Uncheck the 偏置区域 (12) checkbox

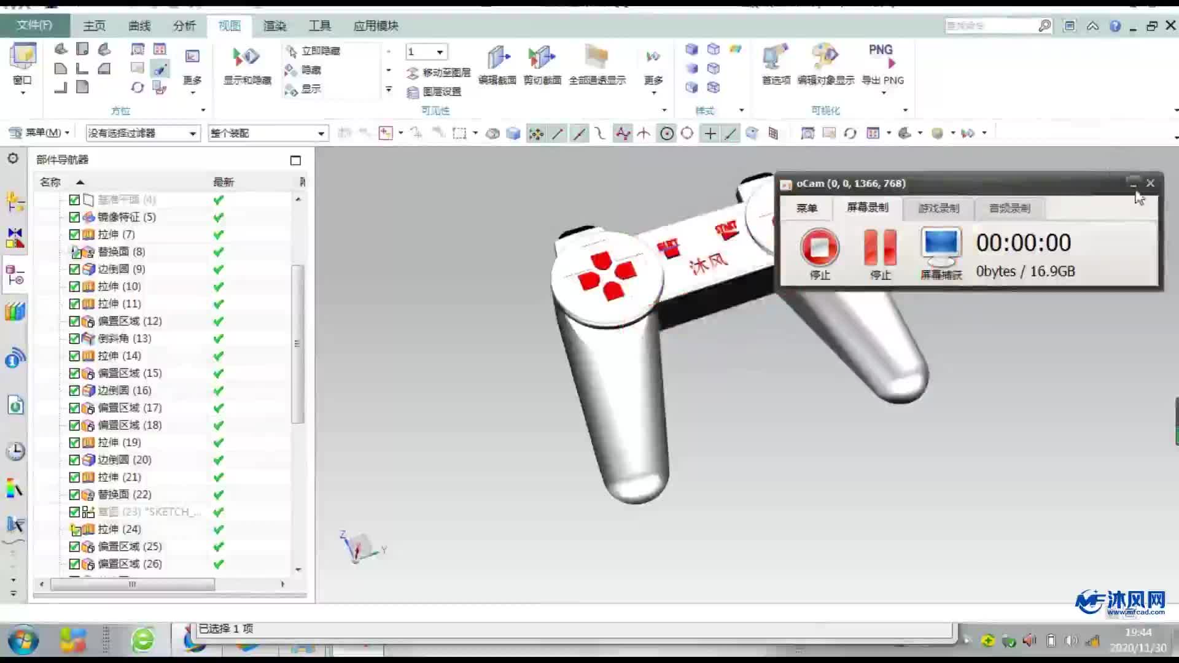coord(74,321)
